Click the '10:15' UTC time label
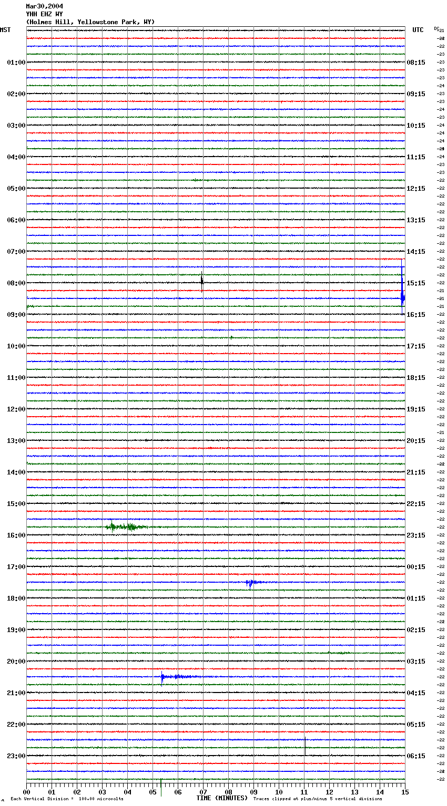The height and width of the screenshot is (806, 447). [416, 126]
